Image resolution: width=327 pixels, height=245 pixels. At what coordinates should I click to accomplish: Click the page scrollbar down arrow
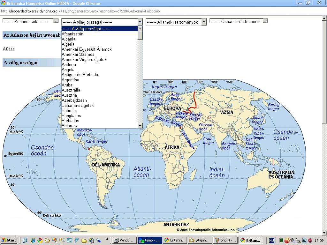pyautogui.click(x=324, y=233)
